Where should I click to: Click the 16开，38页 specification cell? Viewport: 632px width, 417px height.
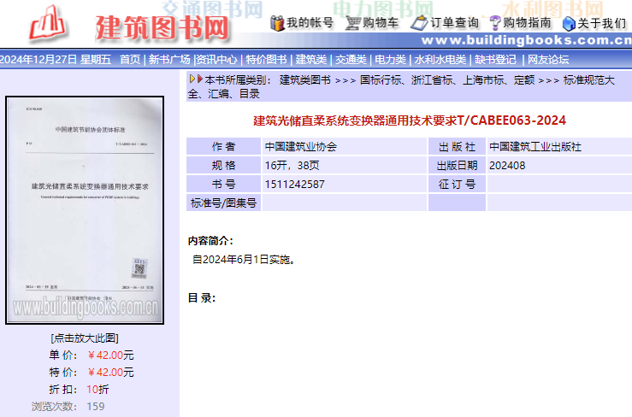[344, 165]
